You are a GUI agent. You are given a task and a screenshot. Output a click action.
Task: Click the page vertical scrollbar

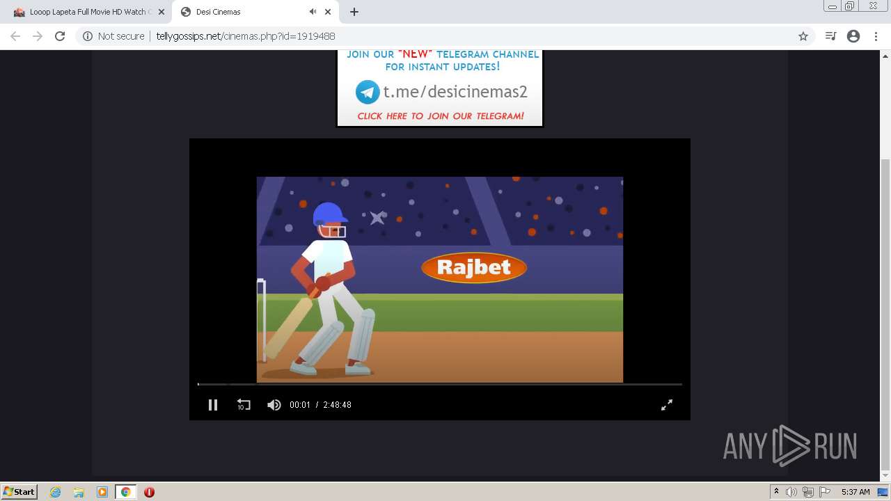[x=885, y=313]
